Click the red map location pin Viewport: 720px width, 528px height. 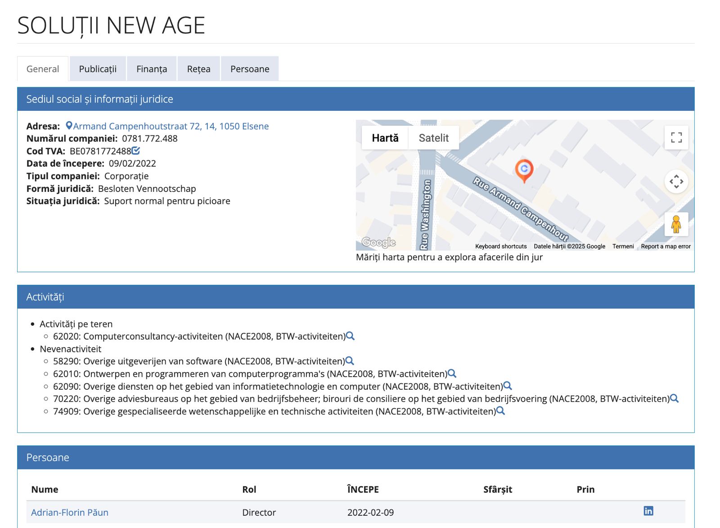(524, 170)
